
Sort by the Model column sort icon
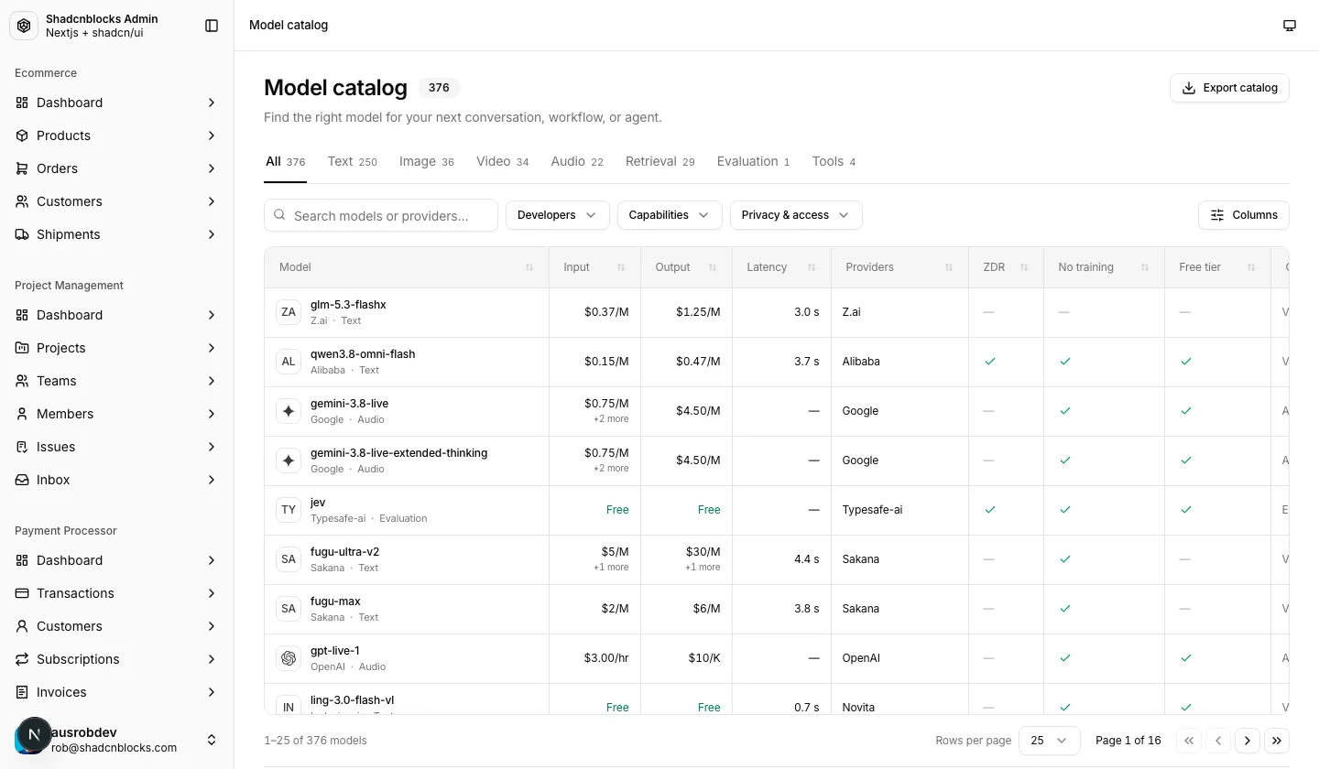[x=529, y=267]
